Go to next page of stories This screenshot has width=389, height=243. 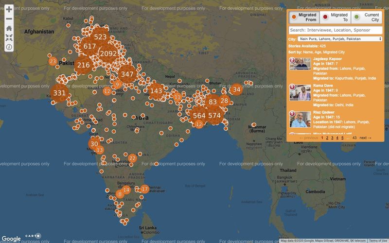click(x=365, y=138)
